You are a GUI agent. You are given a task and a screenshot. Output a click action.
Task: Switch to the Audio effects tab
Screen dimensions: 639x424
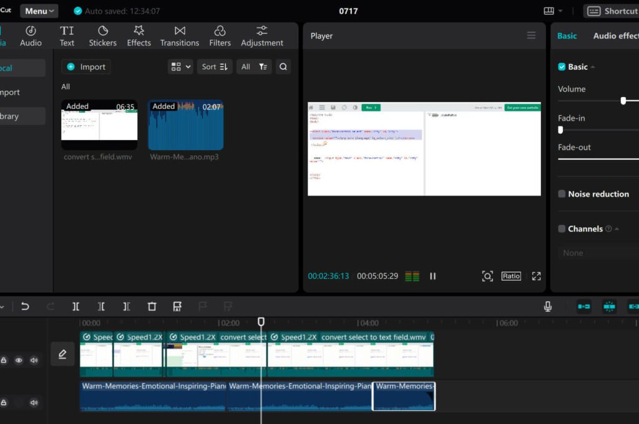pyautogui.click(x=615, y=35)
